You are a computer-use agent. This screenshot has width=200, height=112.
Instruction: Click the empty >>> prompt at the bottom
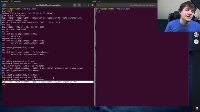point(3,84)
